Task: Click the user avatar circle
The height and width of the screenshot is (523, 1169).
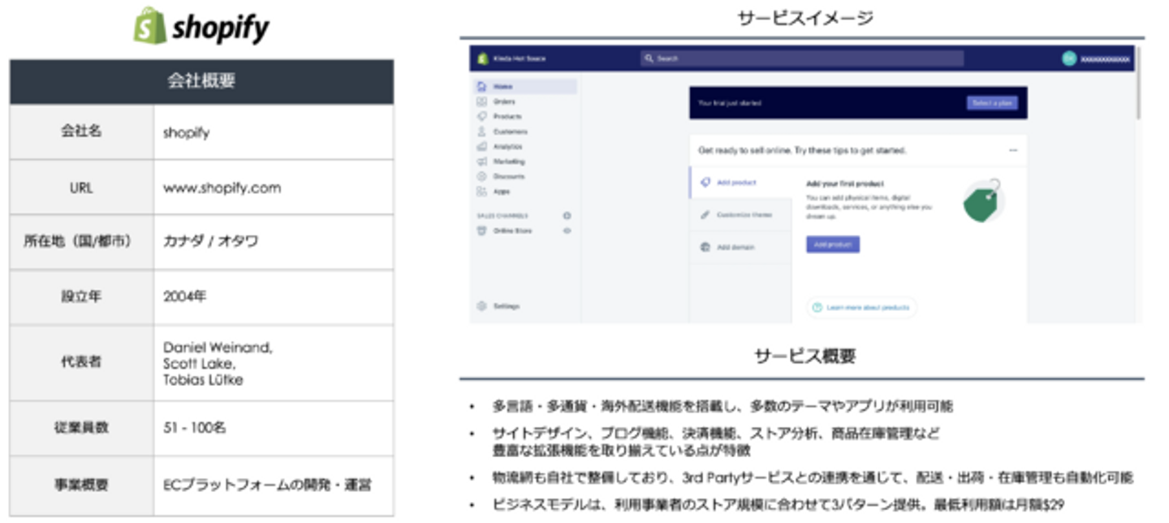Action: coord(1069,58)
